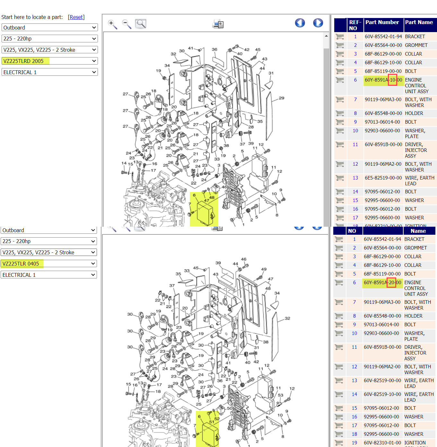The image size is (437, 447).
Task: Go to previous diagram with left arrow
Action: (x=300, y=23)
